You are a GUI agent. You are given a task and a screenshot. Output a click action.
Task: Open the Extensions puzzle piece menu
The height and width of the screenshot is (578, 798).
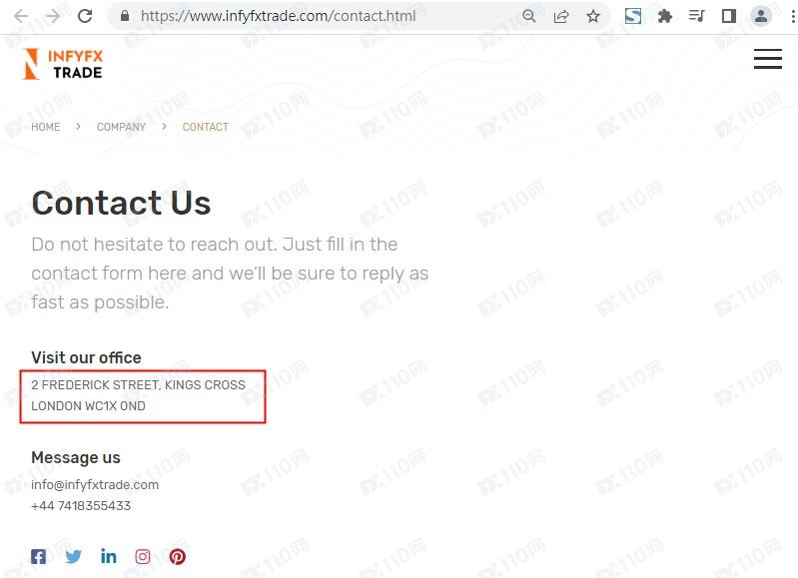pyautogui.click(x=664, y=16)
